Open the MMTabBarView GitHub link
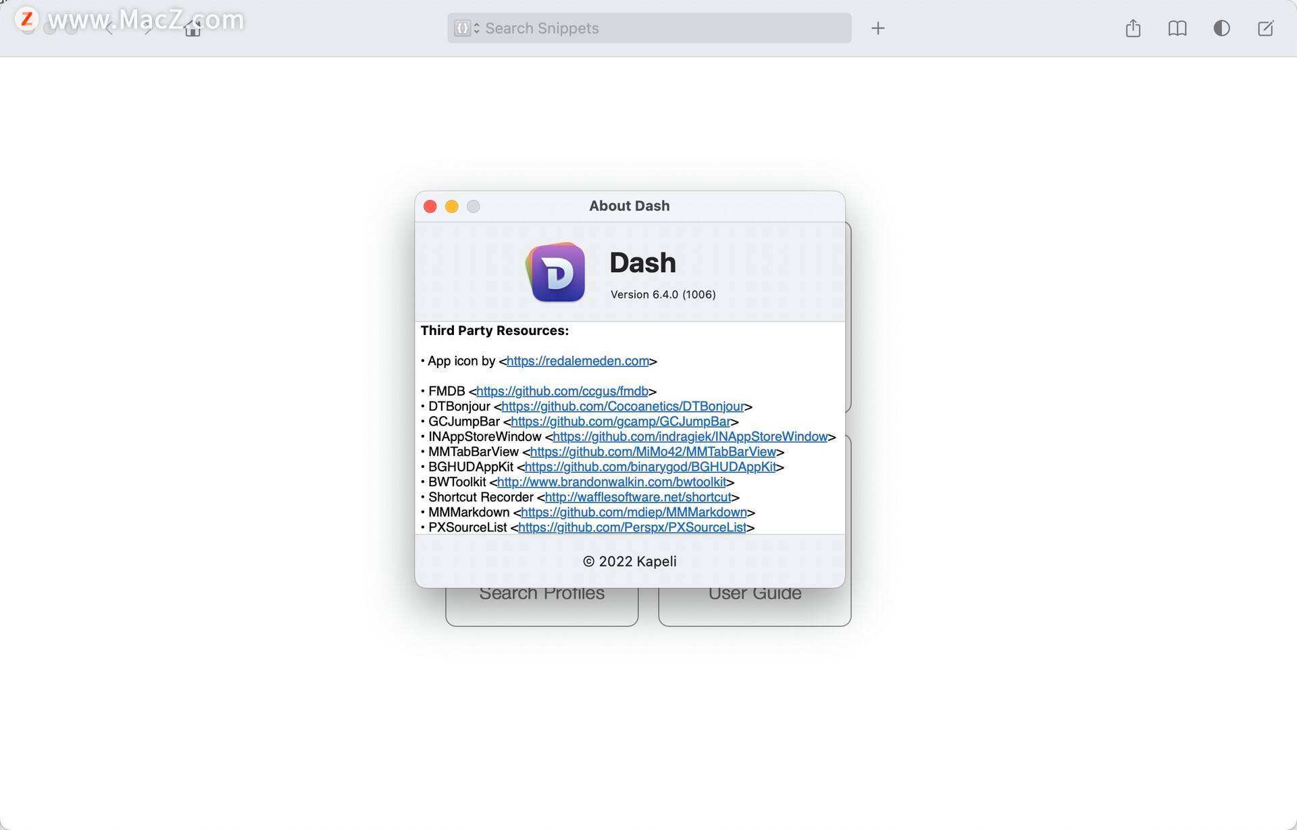Viewport: 1297px width, 830px height. pyautogui.click(x=653, y=452)
